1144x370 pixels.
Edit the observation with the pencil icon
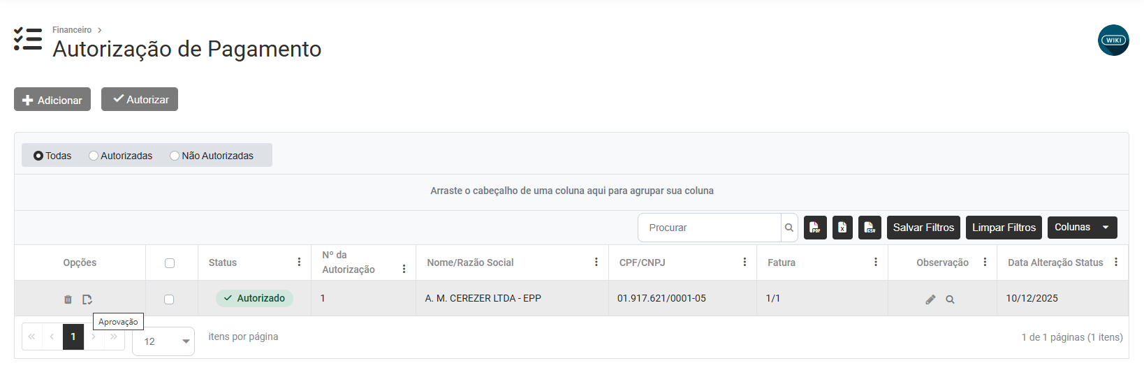tap(930, 299)
